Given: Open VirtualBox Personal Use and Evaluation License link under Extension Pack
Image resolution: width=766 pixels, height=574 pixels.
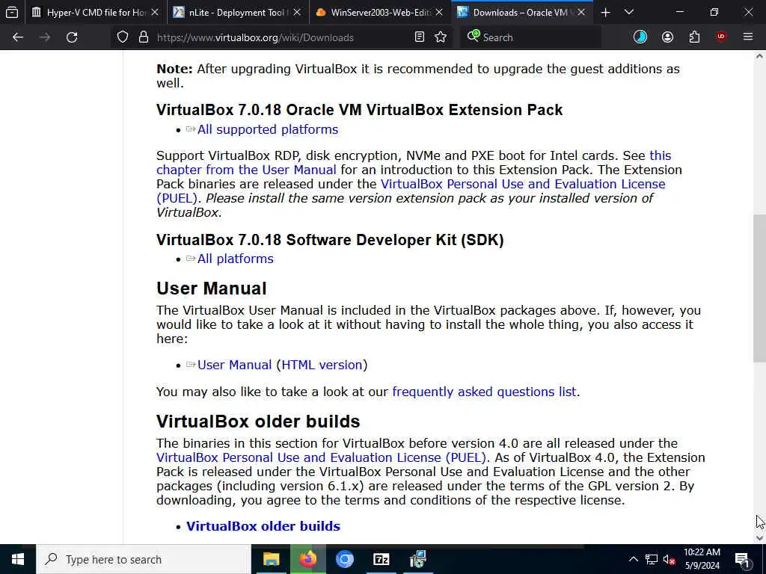Looking at the screenshot, I should tap(523, 184).
